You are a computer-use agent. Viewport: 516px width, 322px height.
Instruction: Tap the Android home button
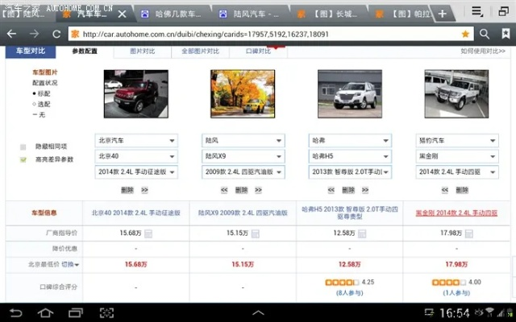[x=45, y=312]
